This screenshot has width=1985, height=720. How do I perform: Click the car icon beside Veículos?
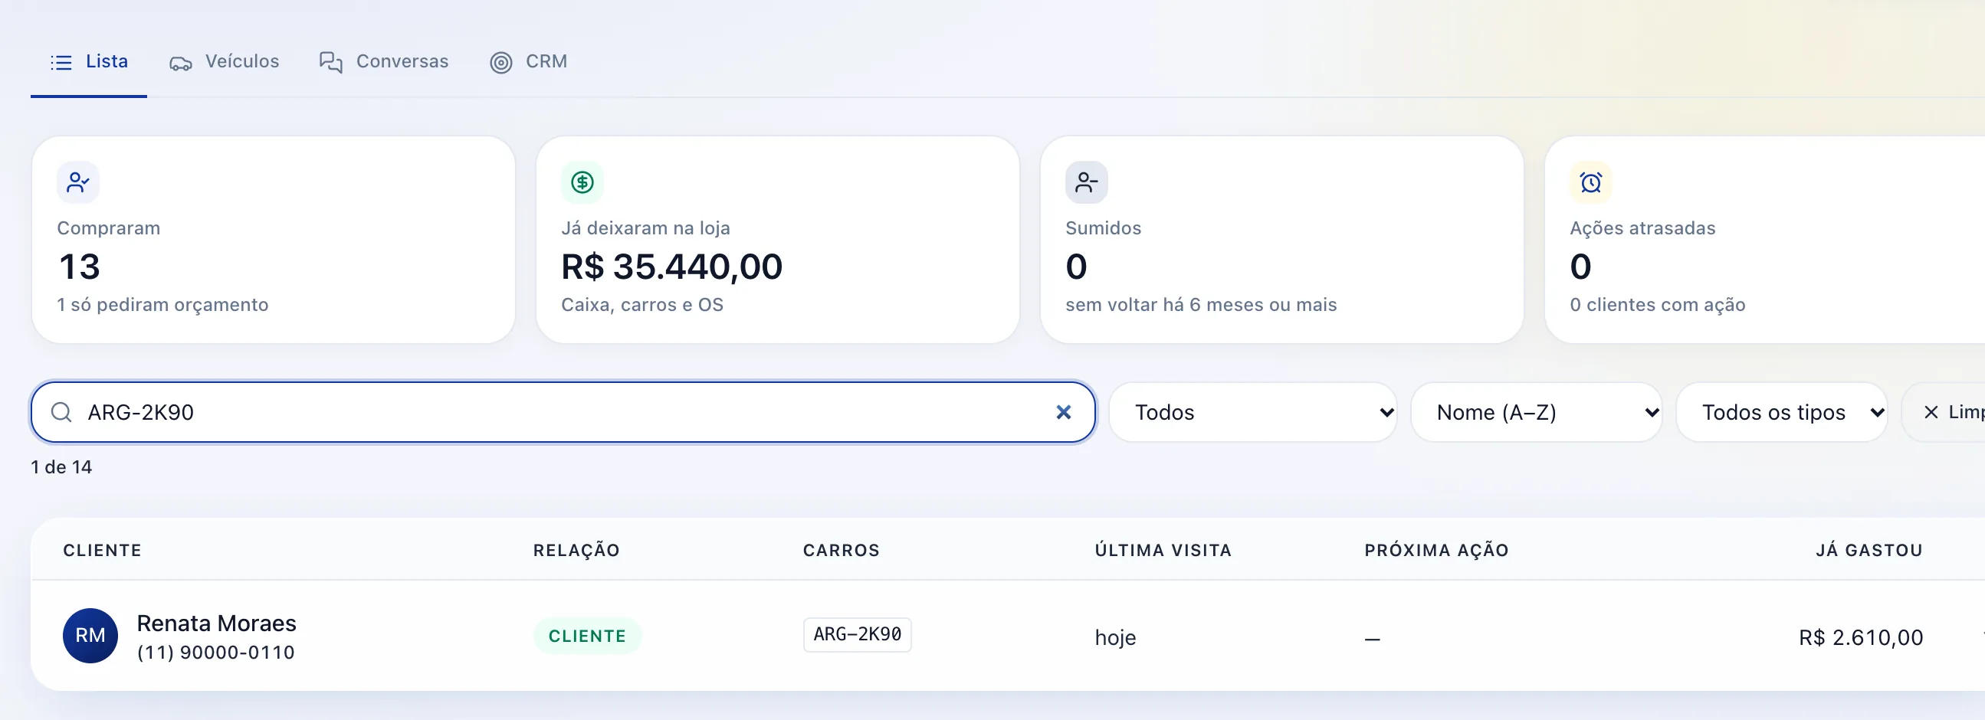pos(181,63)
